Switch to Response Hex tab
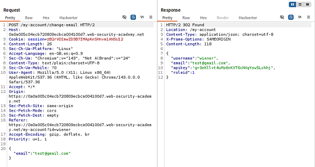 203,18
